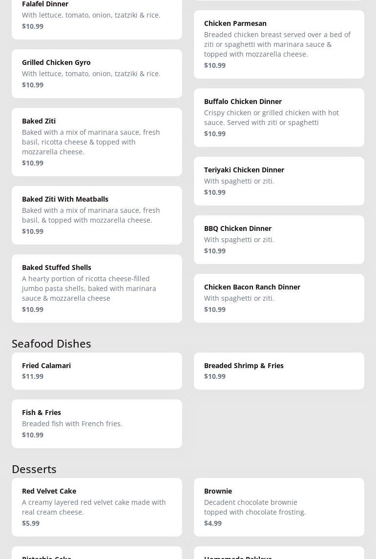Choose the Baked Ziti dish
Image resolution: width=376 pixels, height=559 pixels.
(97, 142)
